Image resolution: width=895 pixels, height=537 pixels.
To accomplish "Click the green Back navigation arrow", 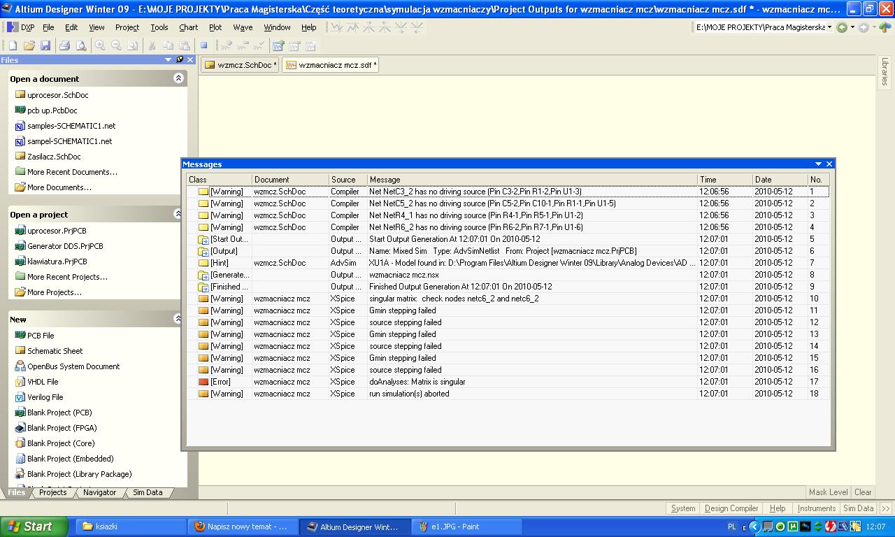I will [x=842, y=27].
